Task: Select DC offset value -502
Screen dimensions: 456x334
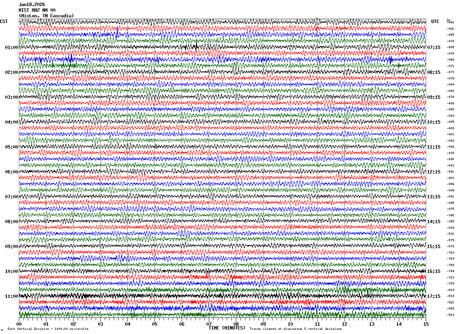Action: 450,315
